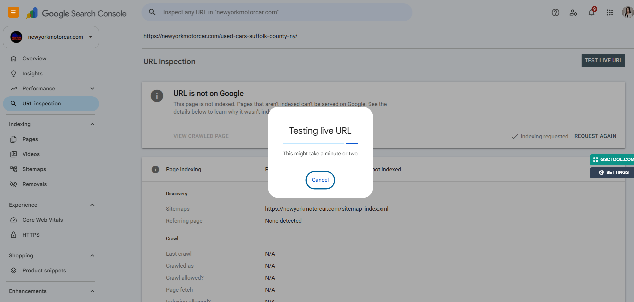Collapse the Shopping section

click(92, 256)
